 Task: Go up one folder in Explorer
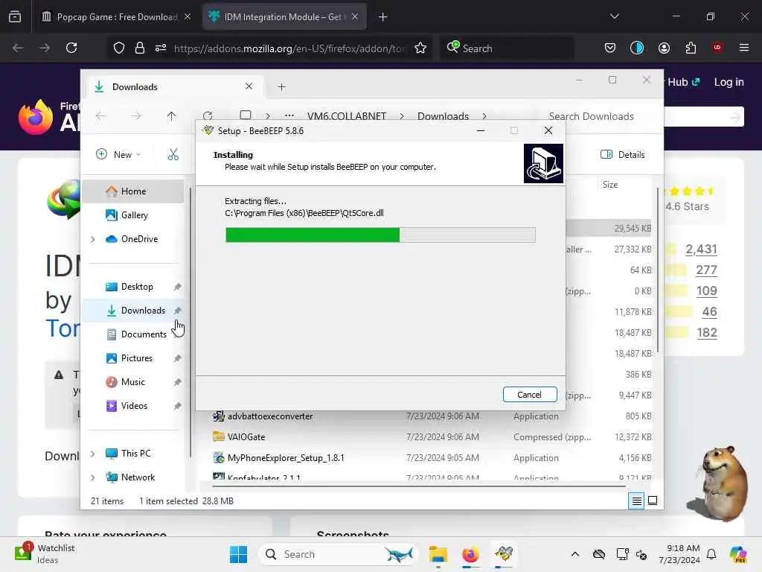(172, 116)
